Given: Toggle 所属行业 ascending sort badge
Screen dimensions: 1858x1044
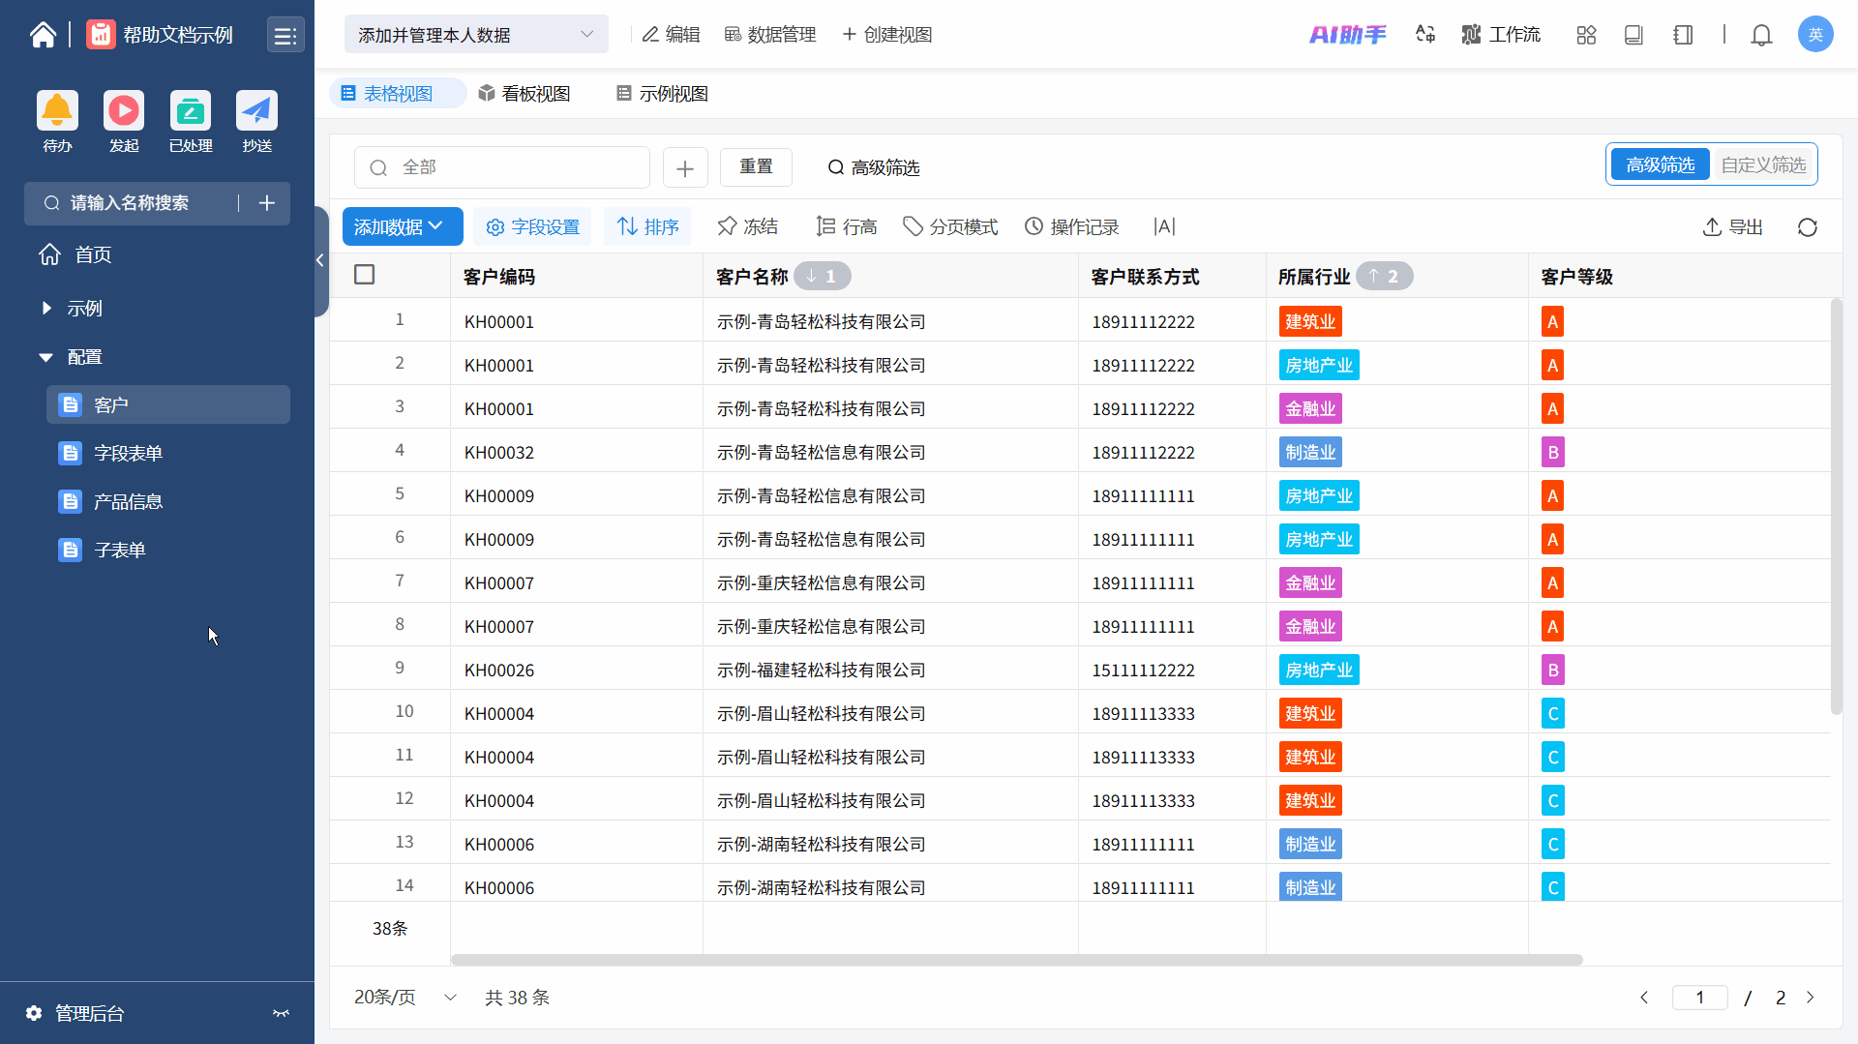Looking at the screenshot, I should click(x=1384, y=277).
